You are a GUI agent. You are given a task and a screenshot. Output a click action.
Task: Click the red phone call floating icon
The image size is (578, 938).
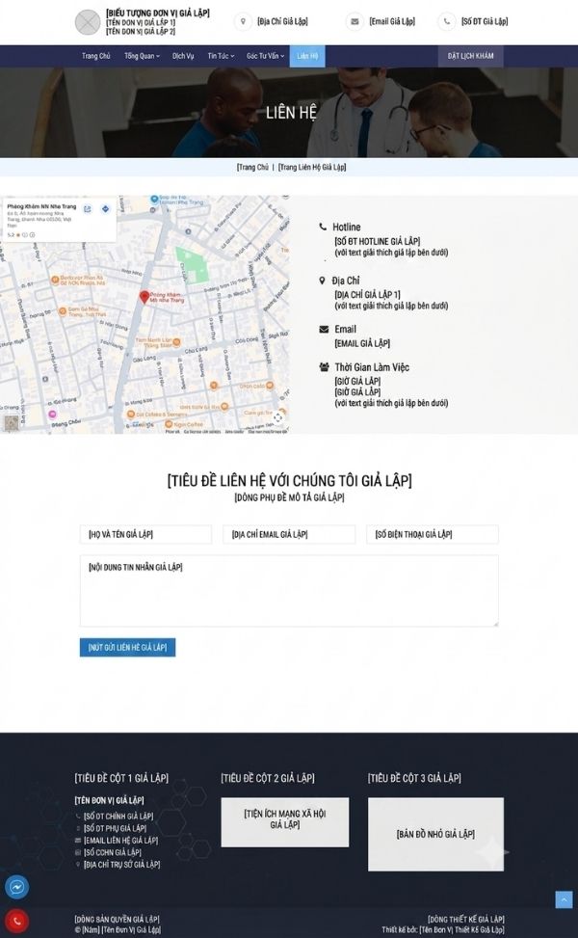pos(16,921)
